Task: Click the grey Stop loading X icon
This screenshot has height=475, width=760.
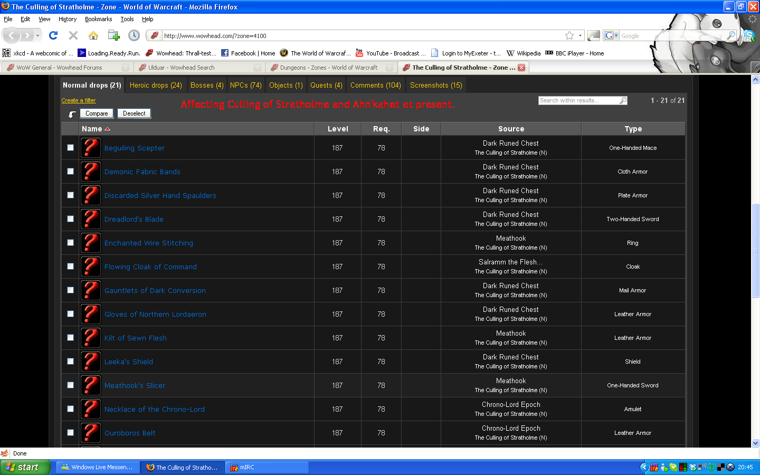Action: pos(73,35)
